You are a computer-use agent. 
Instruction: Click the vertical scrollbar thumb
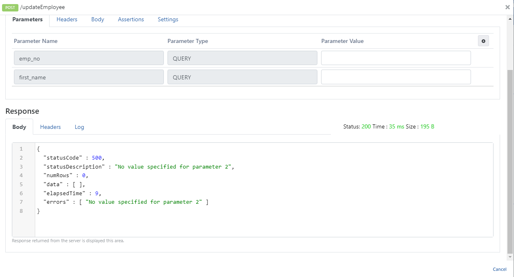510,162
